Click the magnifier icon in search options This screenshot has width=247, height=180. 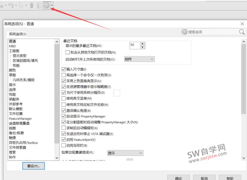241,32
